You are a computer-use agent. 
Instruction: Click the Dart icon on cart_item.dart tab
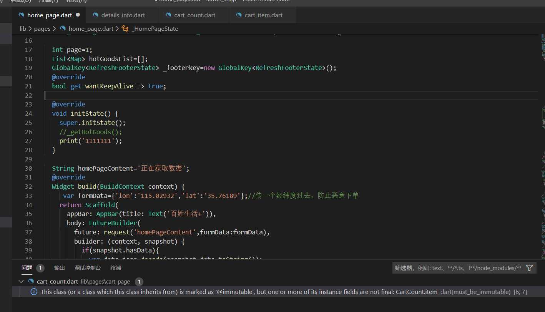tap(239, 15)
